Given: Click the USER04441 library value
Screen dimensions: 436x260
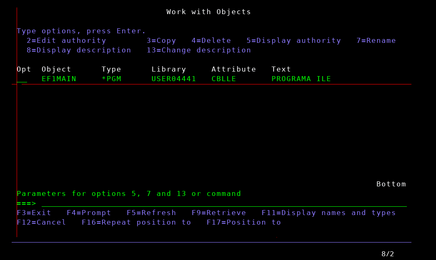Looking at the screenshot, I should coord(174,79).
